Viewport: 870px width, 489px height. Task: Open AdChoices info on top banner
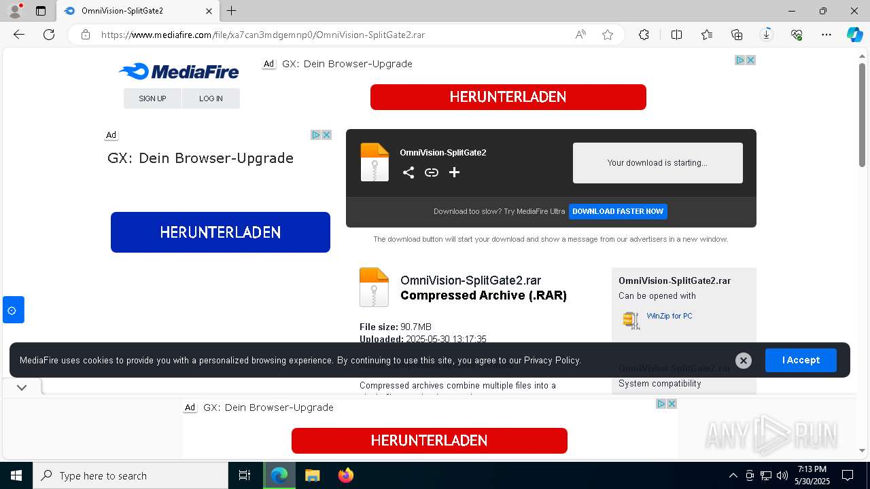(740, 60)
